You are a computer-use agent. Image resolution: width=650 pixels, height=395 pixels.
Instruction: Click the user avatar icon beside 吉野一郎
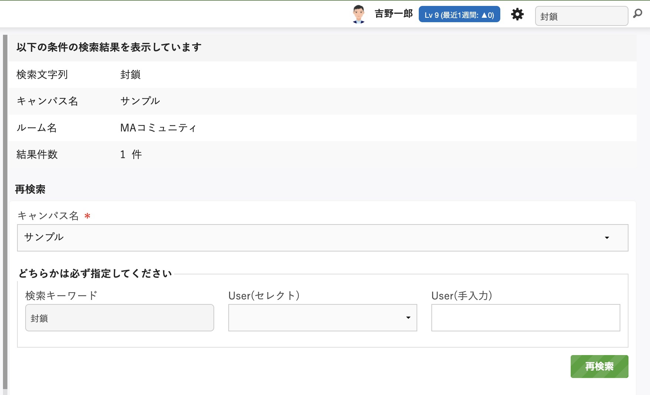[x=358, y=14]
